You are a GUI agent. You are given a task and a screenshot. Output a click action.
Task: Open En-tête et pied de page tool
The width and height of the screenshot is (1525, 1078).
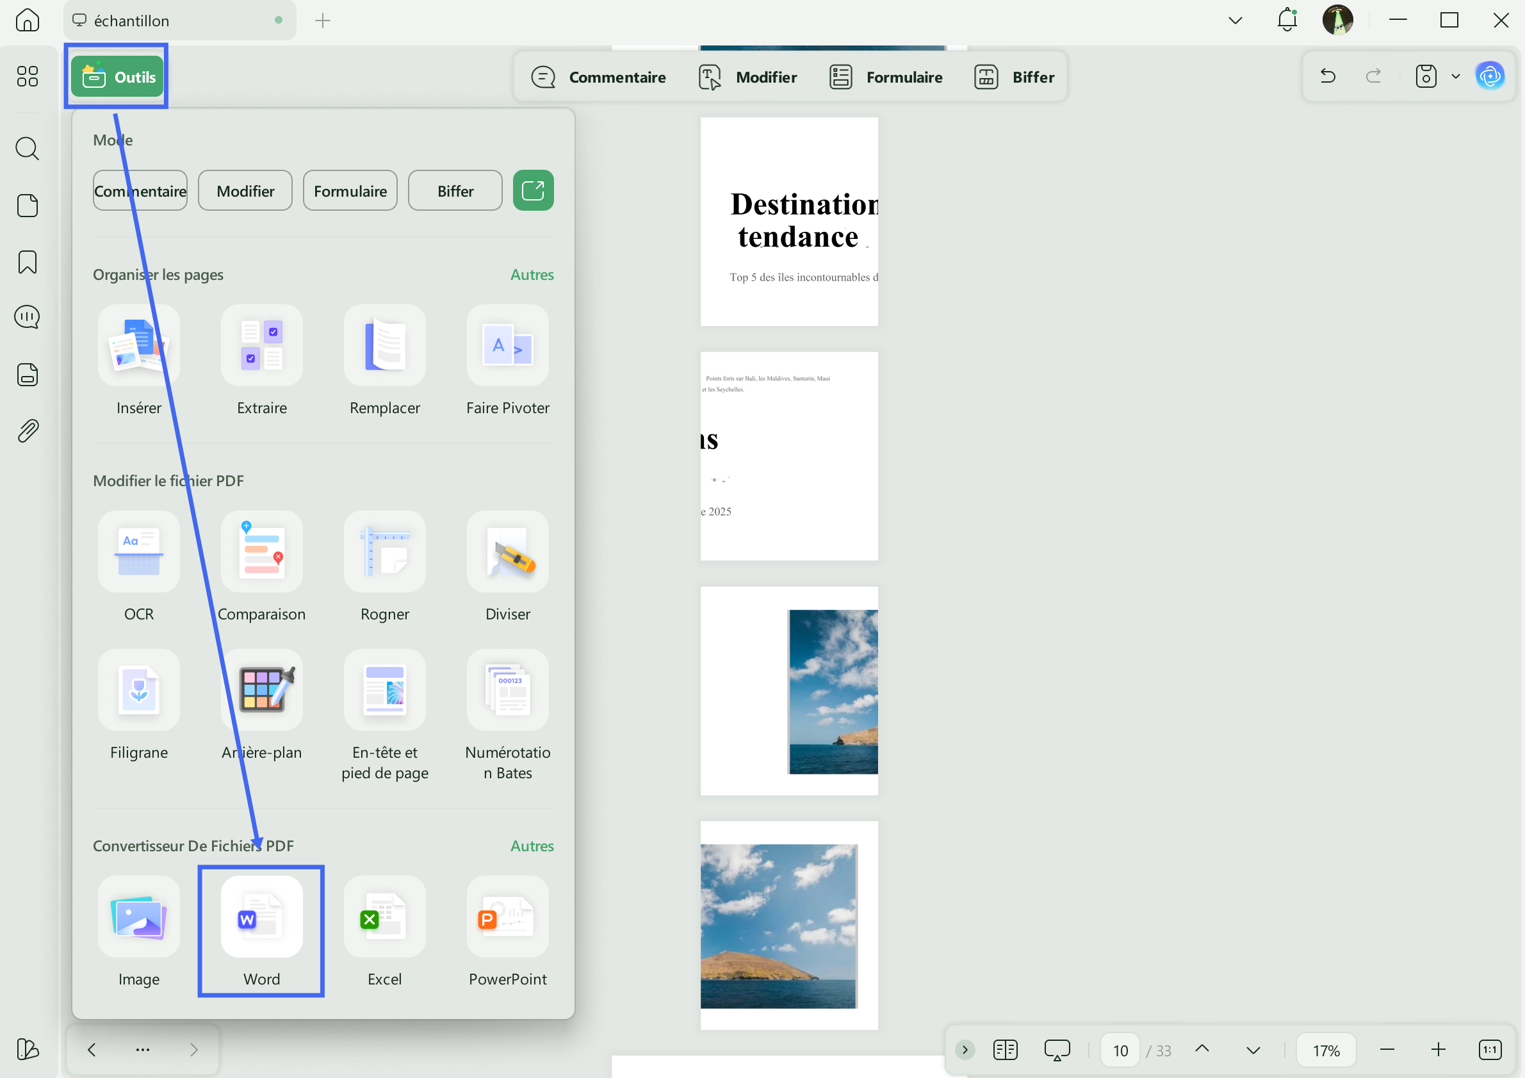(x=384, y=690)
